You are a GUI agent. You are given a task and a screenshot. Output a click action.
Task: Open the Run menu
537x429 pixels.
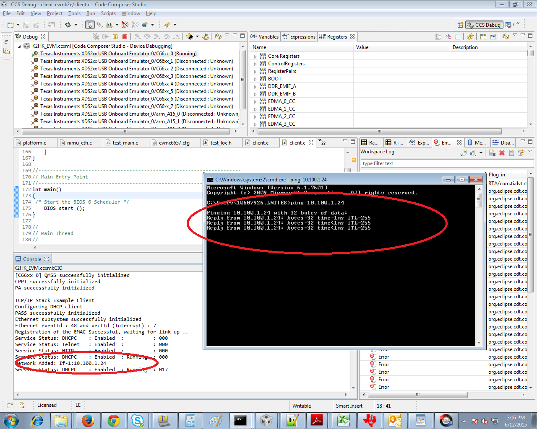(91, 13)
